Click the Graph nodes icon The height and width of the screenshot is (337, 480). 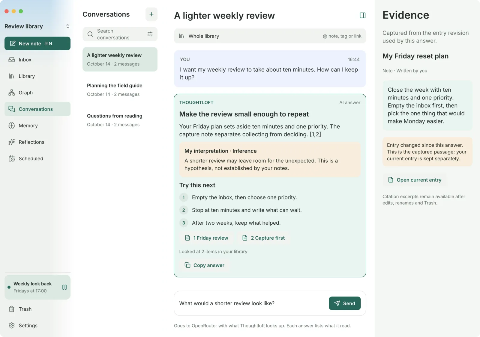coord(12,93)
